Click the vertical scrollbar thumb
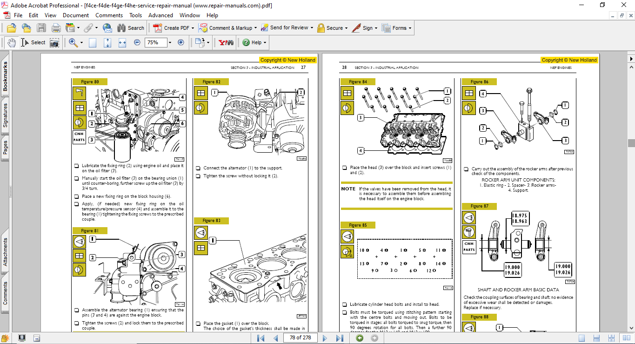 pos(631,143)
